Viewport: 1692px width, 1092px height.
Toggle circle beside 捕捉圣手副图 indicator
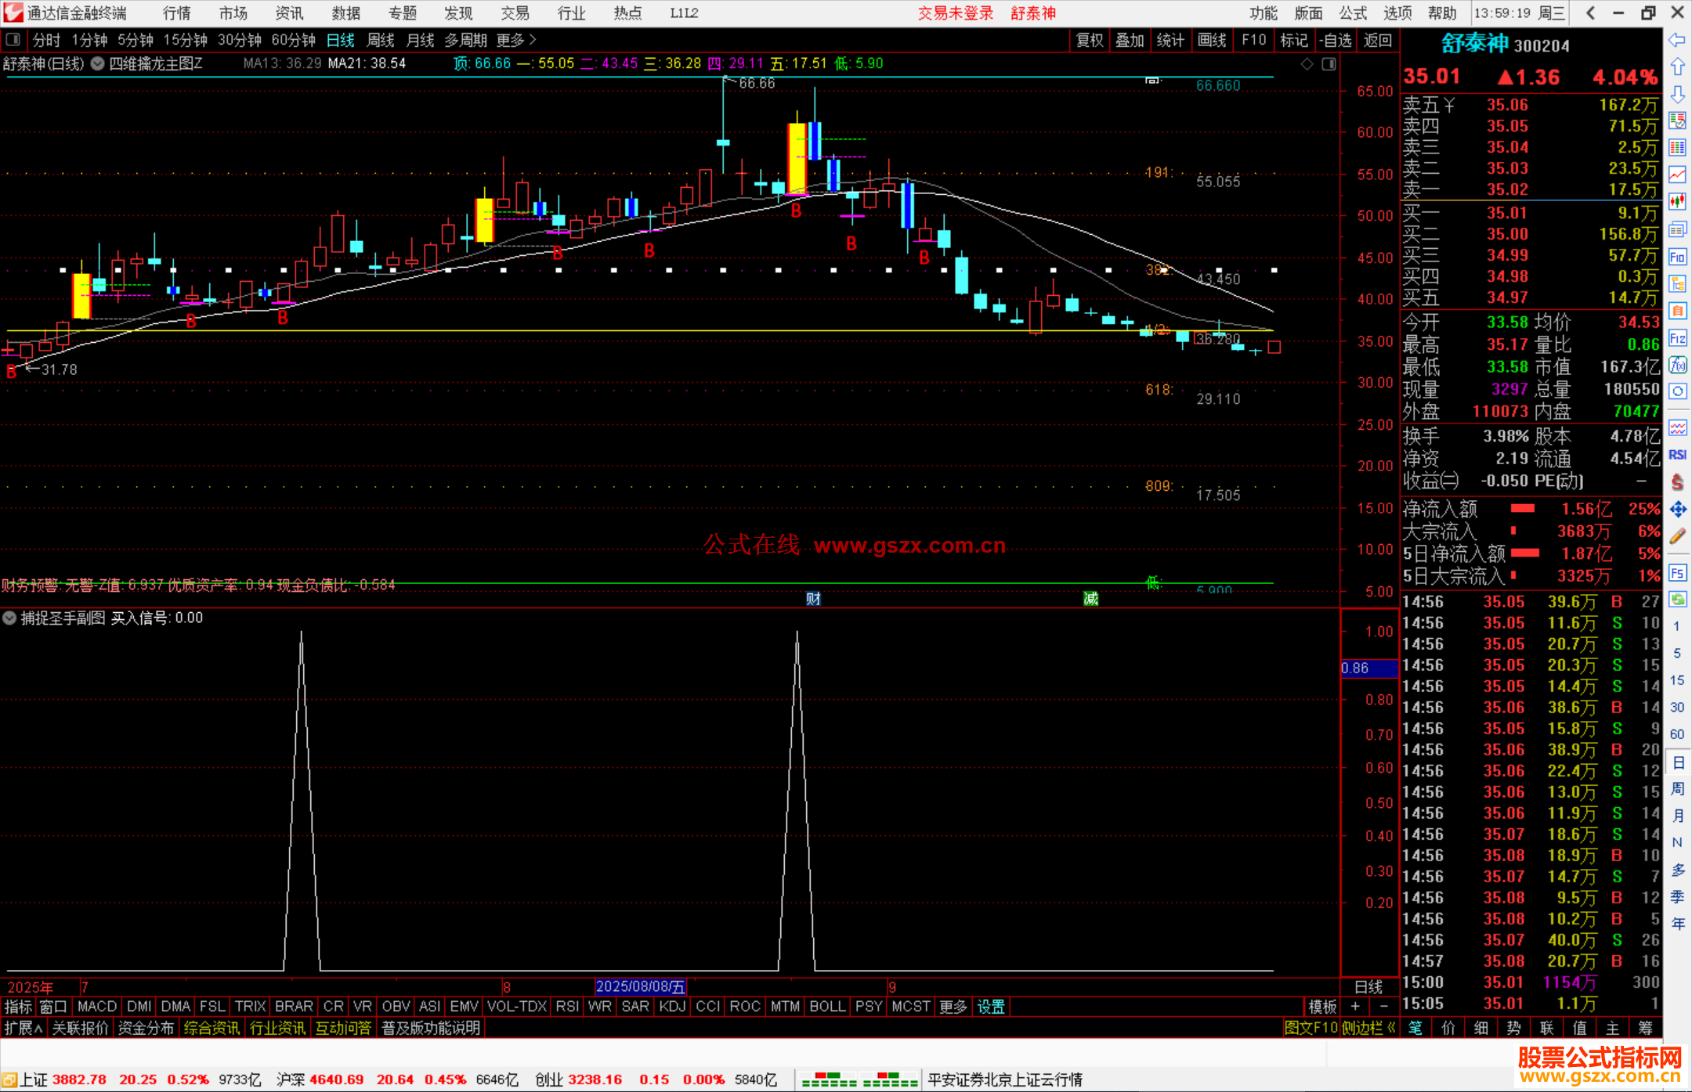(x=9, y=618)
